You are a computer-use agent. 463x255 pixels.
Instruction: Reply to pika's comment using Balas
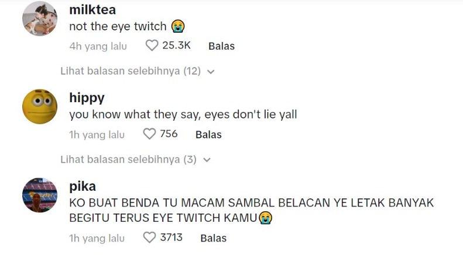coord(213,238)
